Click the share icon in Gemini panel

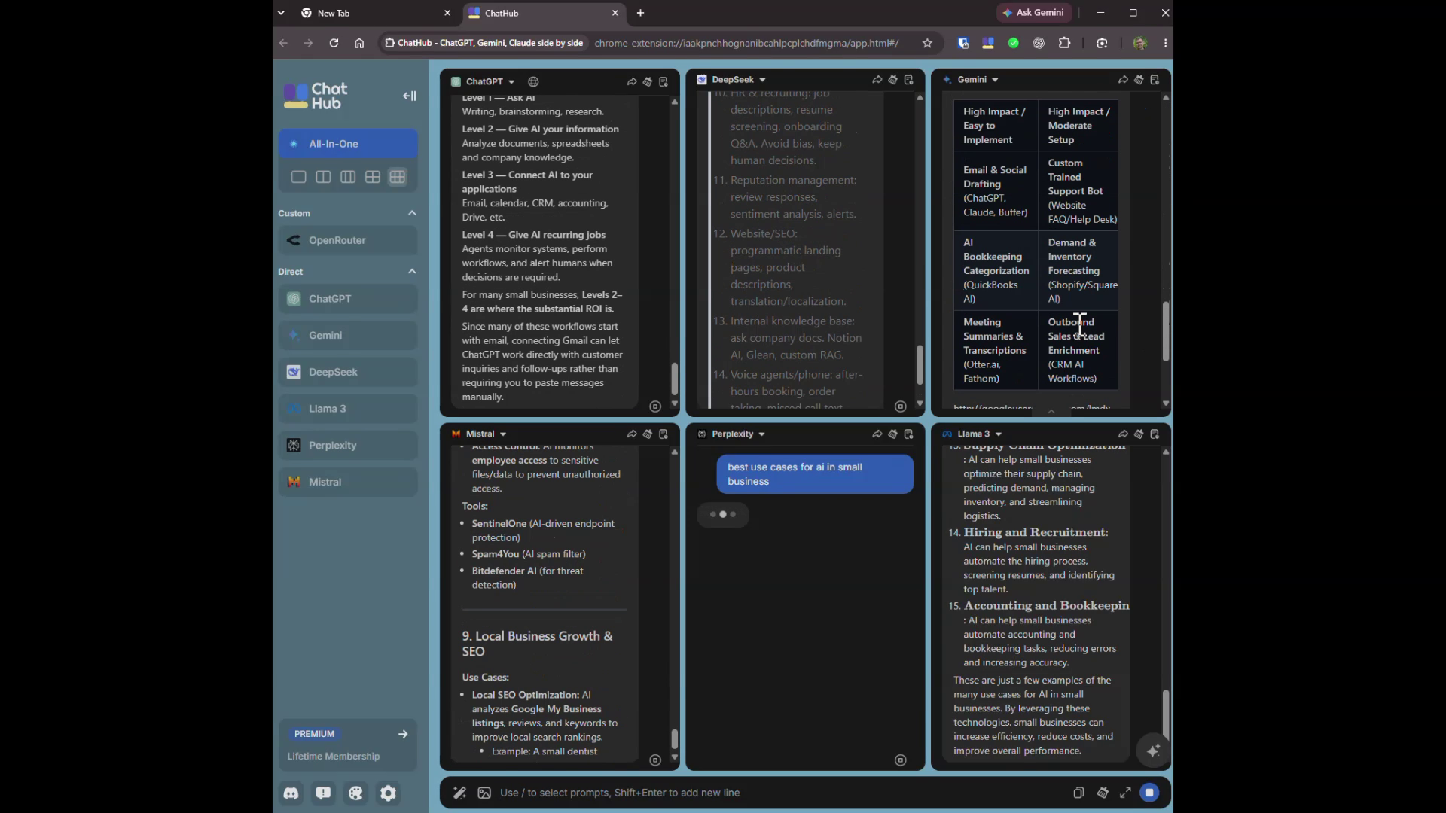point(1123,79)
